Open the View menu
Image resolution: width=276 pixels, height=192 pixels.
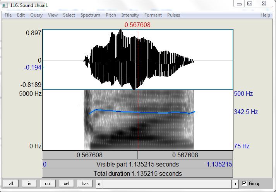coord(53,15)
